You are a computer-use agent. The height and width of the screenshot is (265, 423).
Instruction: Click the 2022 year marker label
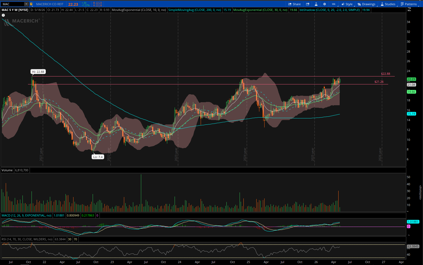coord(109,154)
